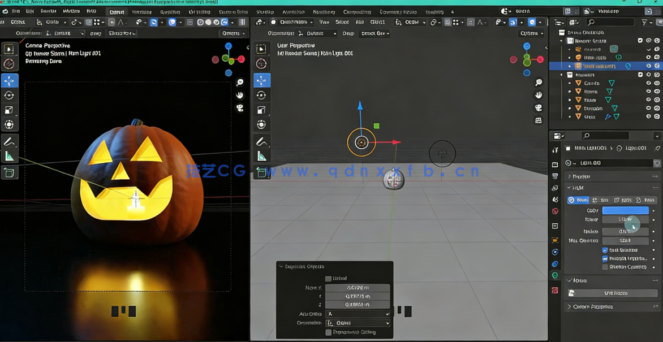This screenshot has height=342, width=663.
Task: Collapse the Duplicate Objects panel
Action: tap(281, 266)
